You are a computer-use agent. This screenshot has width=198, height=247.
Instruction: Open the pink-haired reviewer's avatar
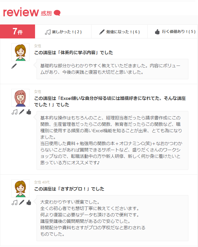point(20,98)
